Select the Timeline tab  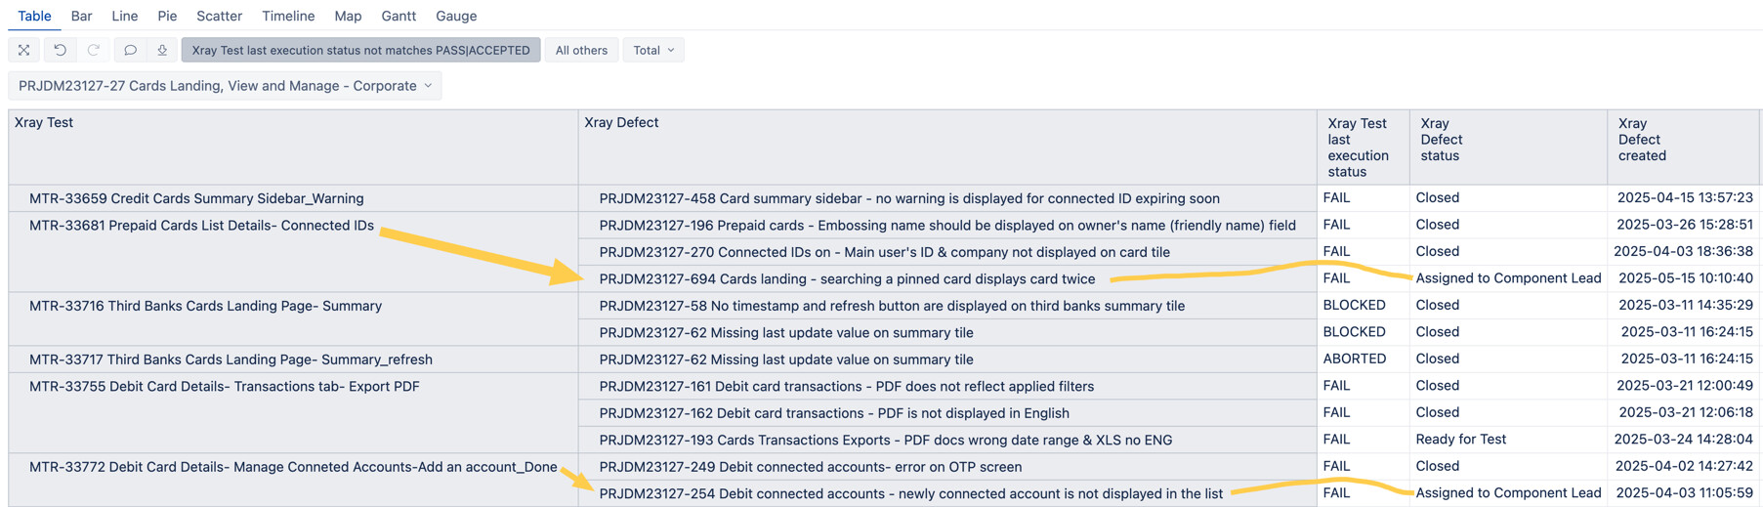[288, 16]
